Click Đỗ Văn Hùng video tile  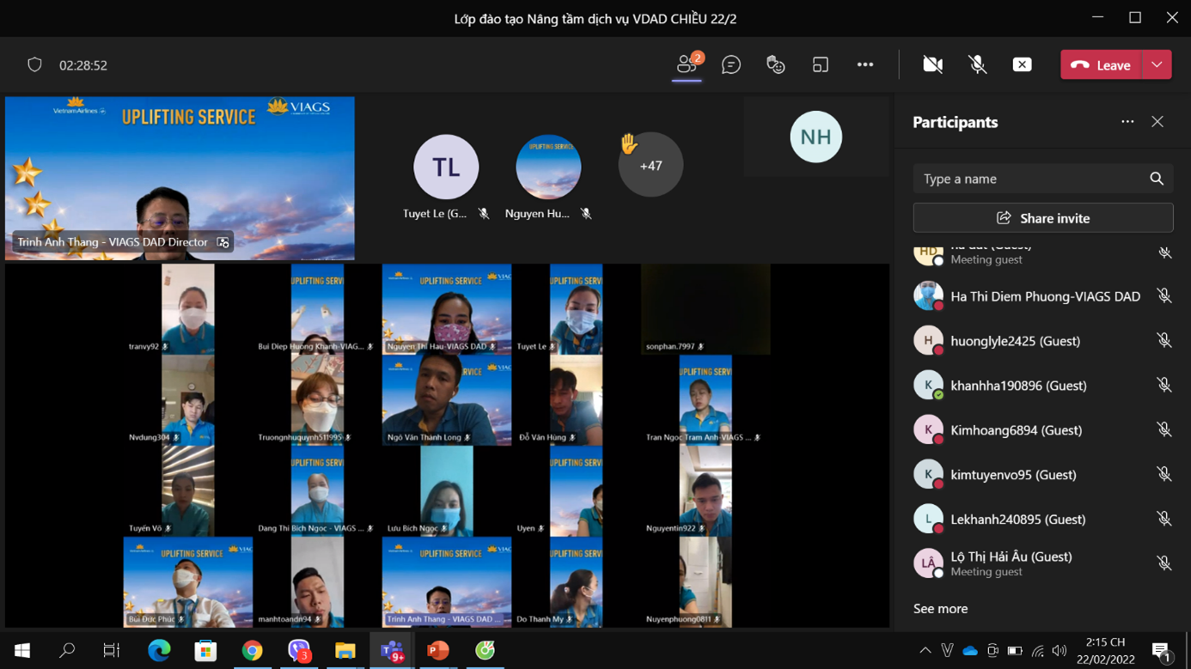click(x=576, y=400)
